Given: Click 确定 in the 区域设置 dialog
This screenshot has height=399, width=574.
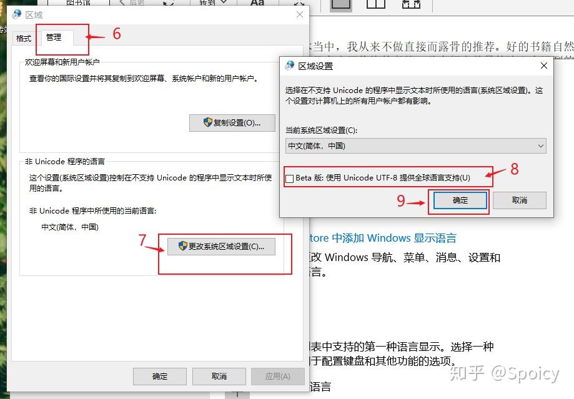Looking at the screenshot, I should (x=460, y=200).
